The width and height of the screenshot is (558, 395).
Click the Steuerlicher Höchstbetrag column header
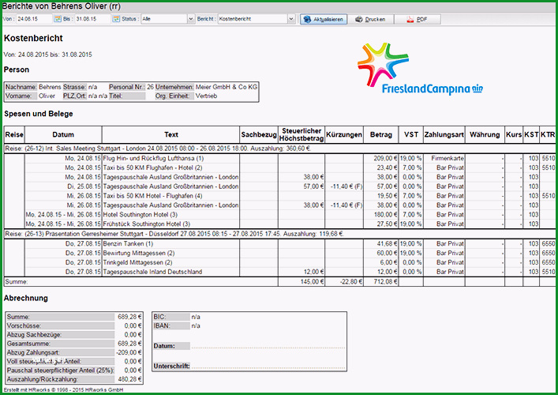pyautogui.click(x=301, y=134)
